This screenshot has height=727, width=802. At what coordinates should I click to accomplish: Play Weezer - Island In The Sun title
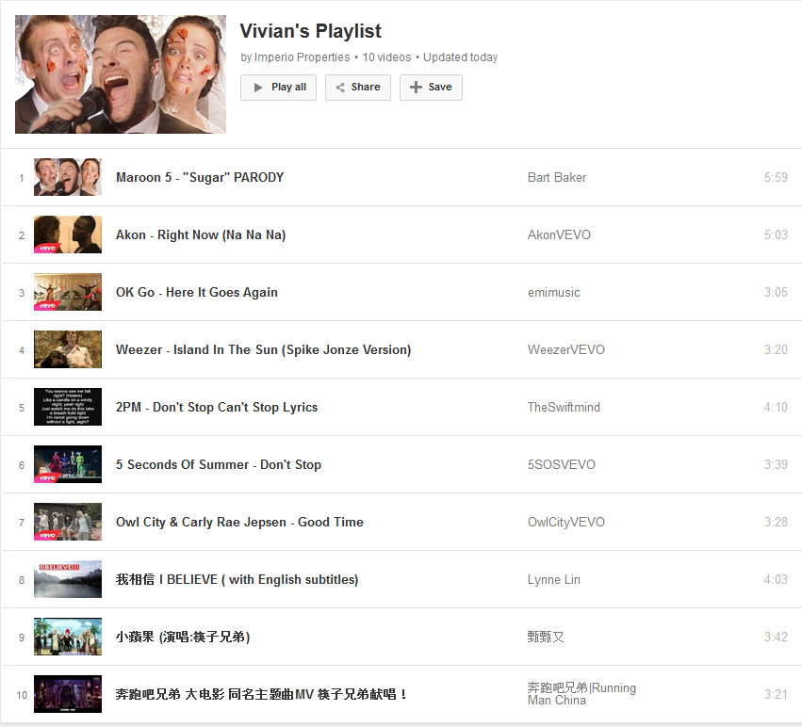pos(264,349)
